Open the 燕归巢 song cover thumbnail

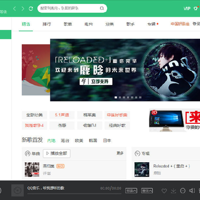coord(32,169)
